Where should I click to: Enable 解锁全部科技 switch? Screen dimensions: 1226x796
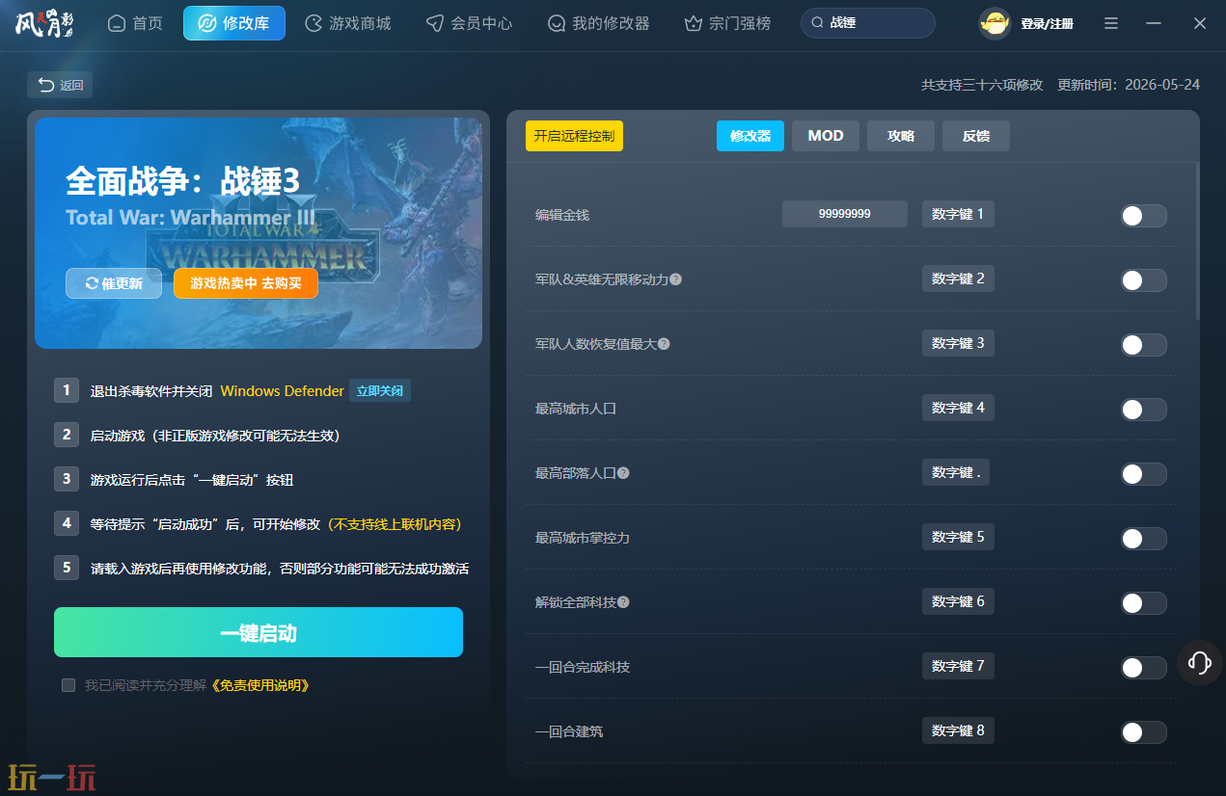pyautogui.click(x=1143, y=603)
